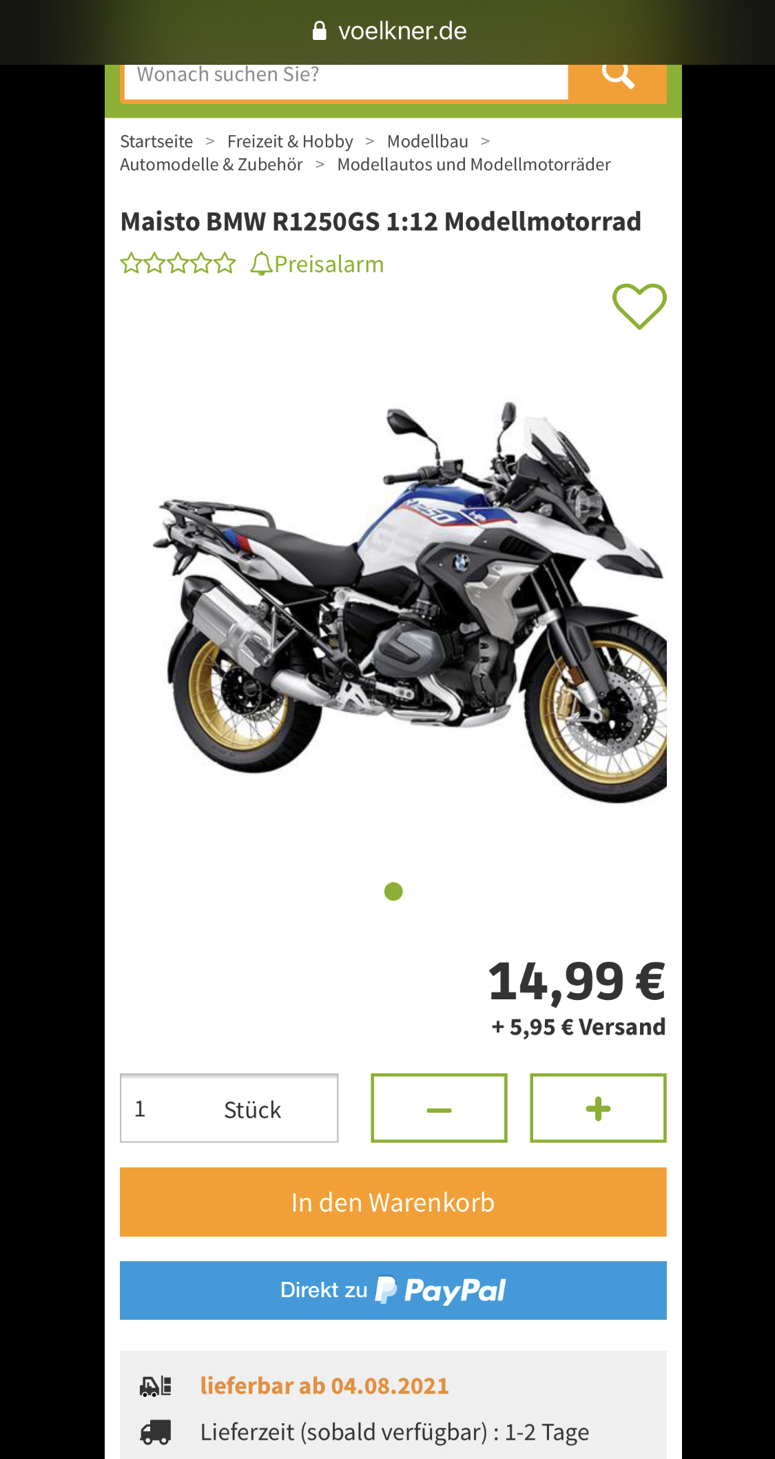The height and width of the screenshot is (1459, 775).
Task: Click the padlock icon beside voelkner.de
Action: click(320, 31)
